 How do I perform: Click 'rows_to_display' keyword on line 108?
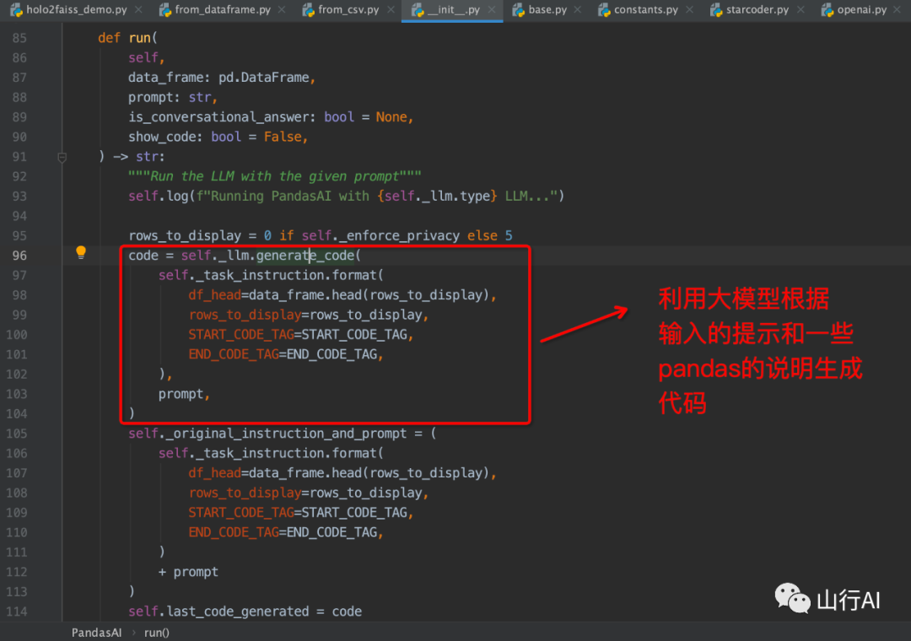[245, 493]
